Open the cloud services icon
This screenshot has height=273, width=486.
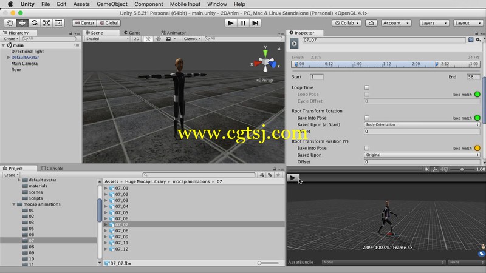pyautogui.click(x=371, y=23)
